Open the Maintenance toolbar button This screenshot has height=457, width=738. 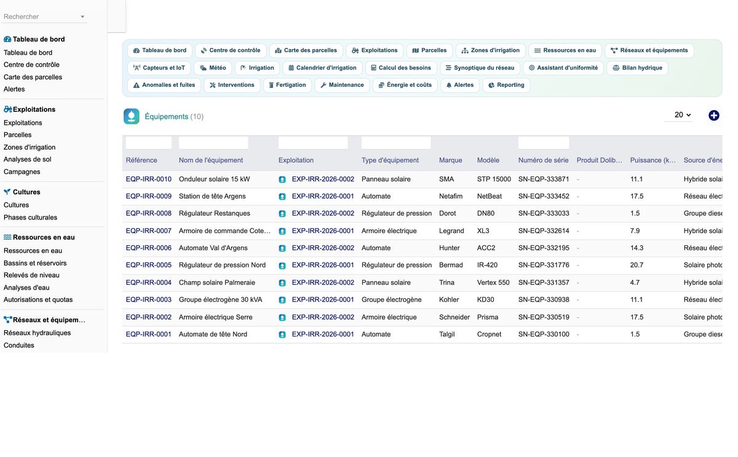342,85
